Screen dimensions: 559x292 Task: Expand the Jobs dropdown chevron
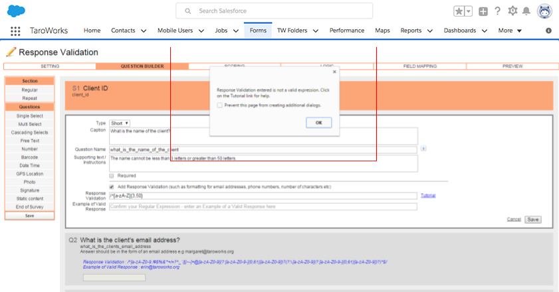coord(236,31)
